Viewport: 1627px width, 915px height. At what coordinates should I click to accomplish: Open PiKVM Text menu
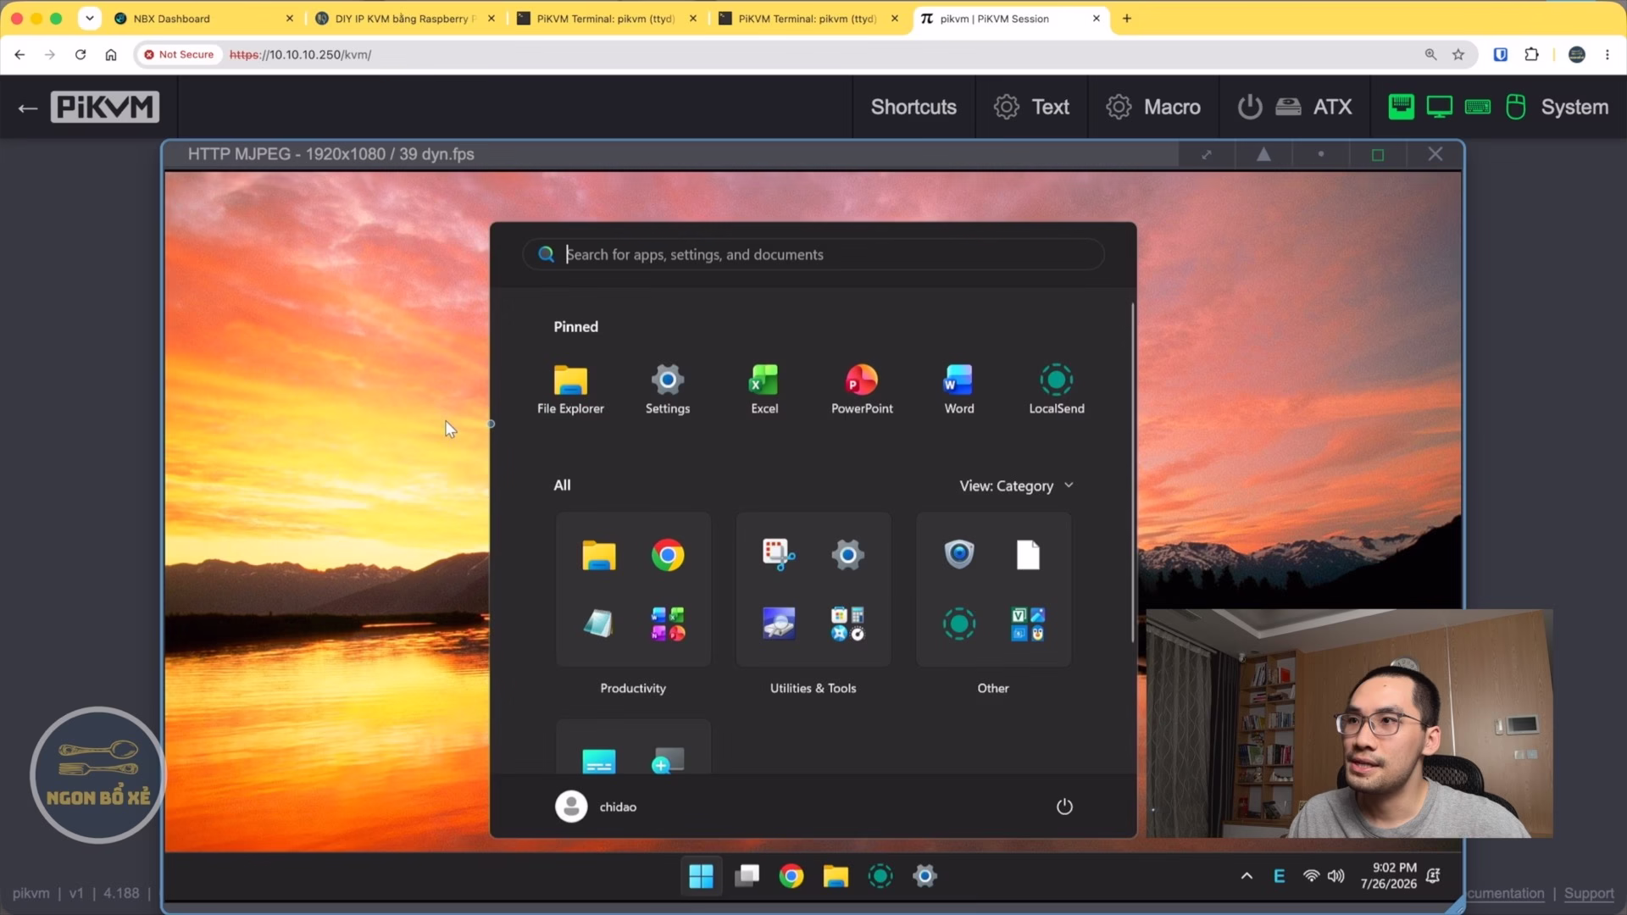coord(1031,107)
